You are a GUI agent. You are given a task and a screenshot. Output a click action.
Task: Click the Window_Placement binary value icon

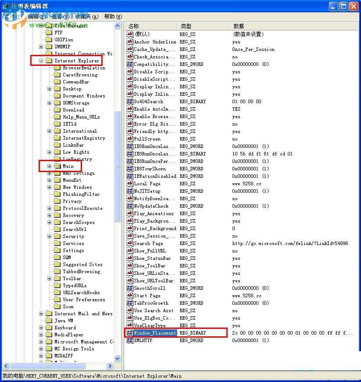pyautogui.click(x=129, y=333)
